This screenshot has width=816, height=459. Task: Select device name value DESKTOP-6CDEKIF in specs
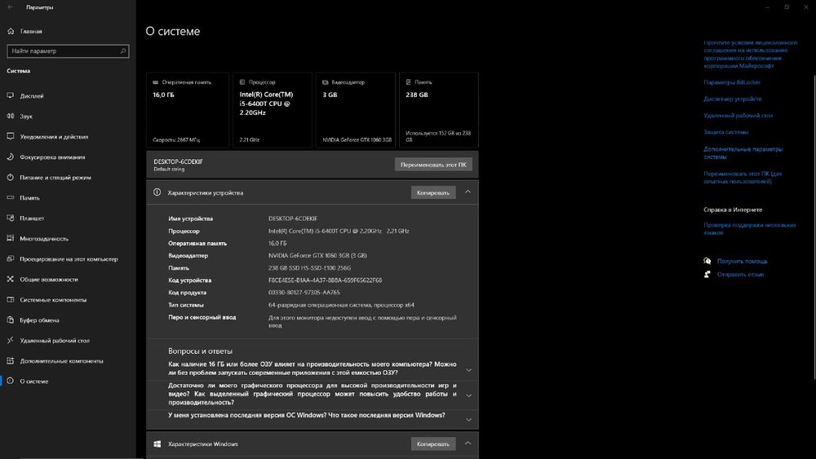pos(293,218)
